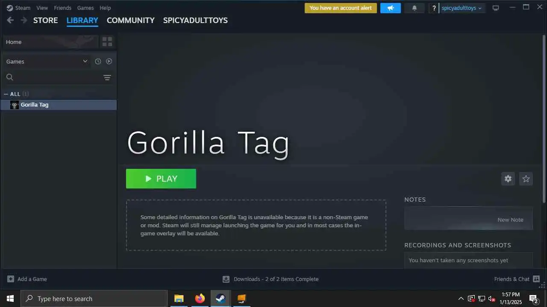Click the muted volume tray icon
Viewport: 547px width, 307px height.
[492, 298]
